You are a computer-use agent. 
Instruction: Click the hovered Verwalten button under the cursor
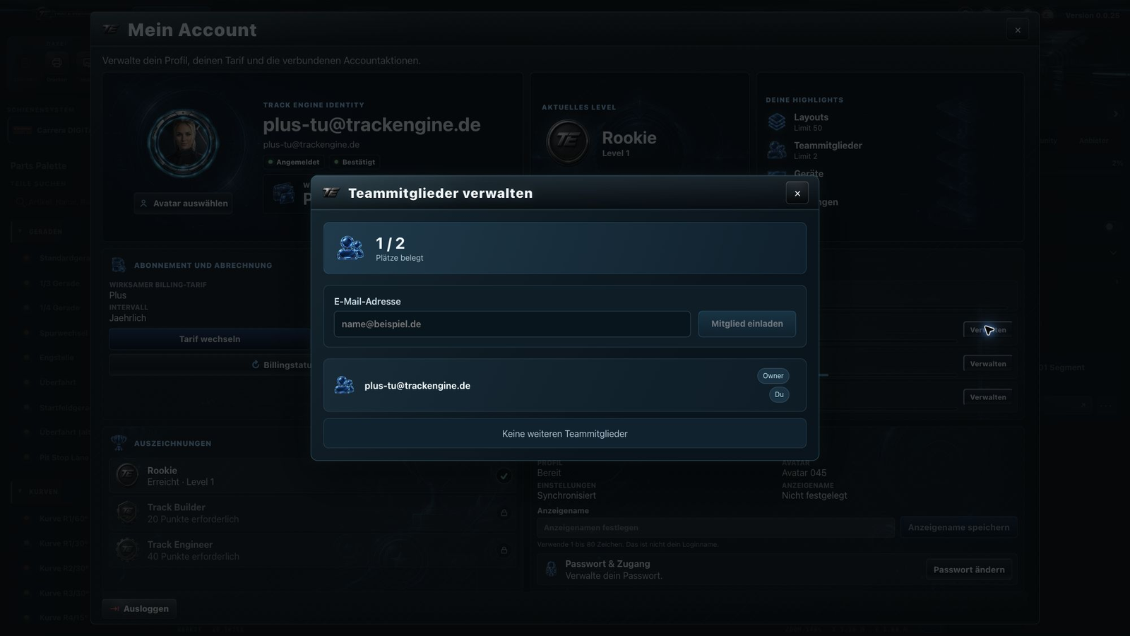987,330
